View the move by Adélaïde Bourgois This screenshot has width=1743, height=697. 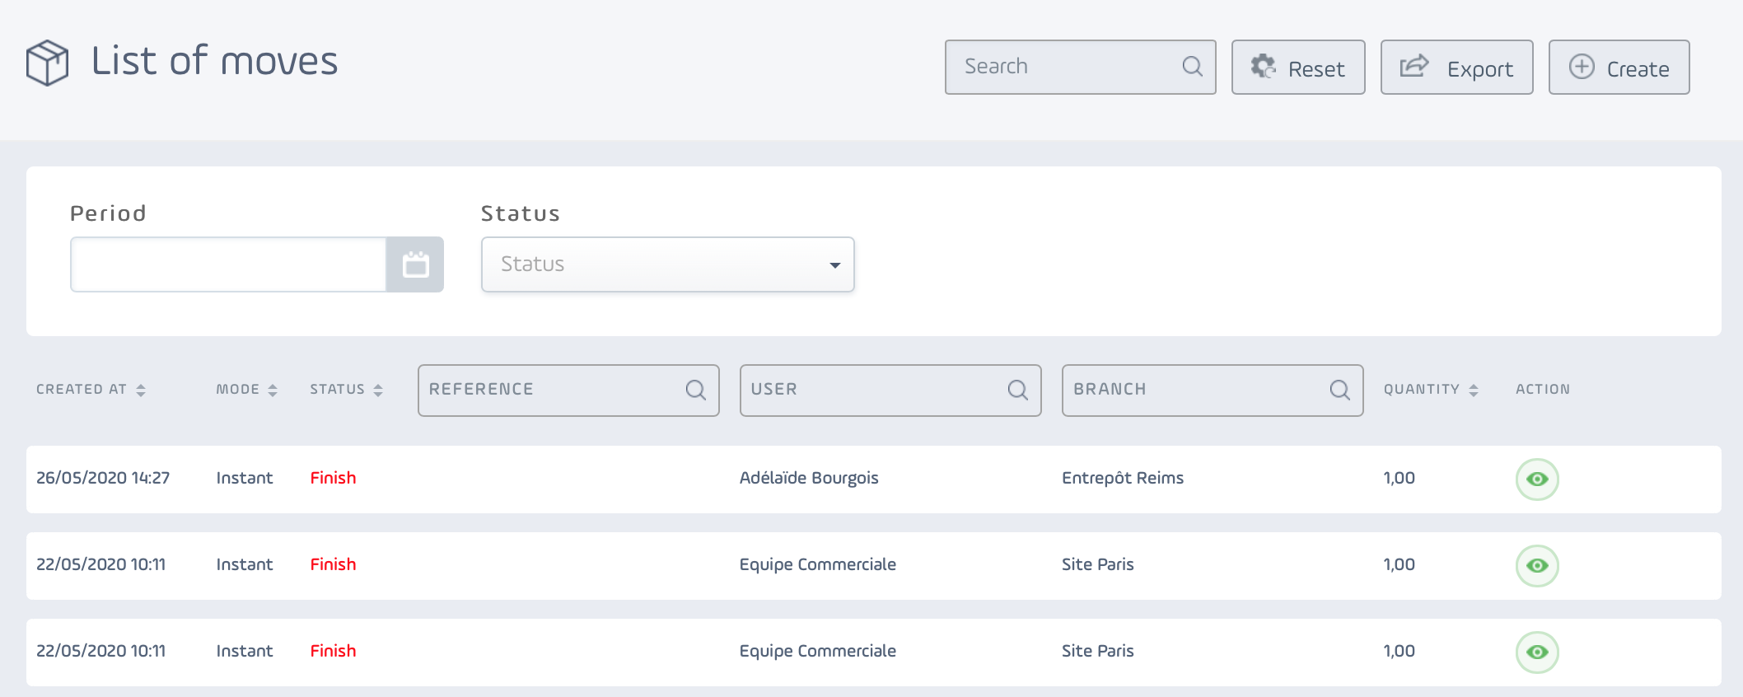click(1537, 479)
